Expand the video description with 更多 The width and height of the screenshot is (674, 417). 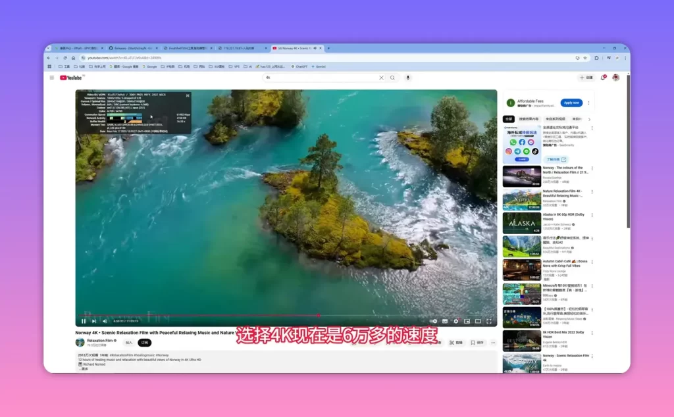(84, 369)
